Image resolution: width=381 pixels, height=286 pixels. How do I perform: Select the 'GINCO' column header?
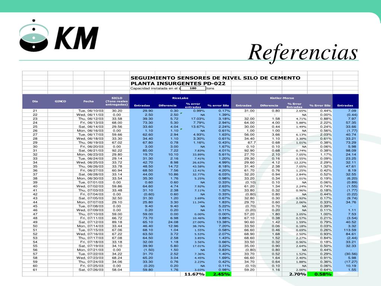click(x=60, y=101)
